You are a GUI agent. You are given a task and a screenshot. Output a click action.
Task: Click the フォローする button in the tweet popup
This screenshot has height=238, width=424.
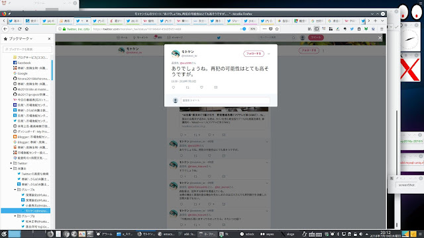click(254, 54)
